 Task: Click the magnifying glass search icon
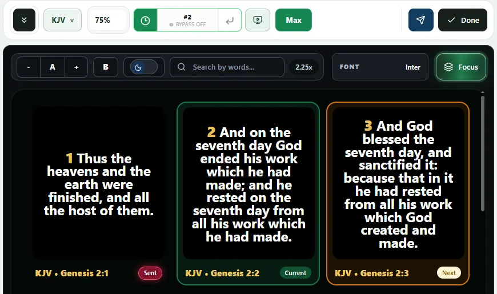click(x=181, y=67)
